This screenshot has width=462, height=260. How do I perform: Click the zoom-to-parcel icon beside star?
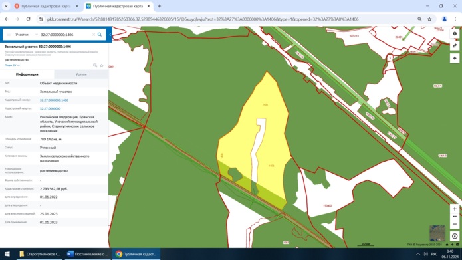tap(95, 65)
